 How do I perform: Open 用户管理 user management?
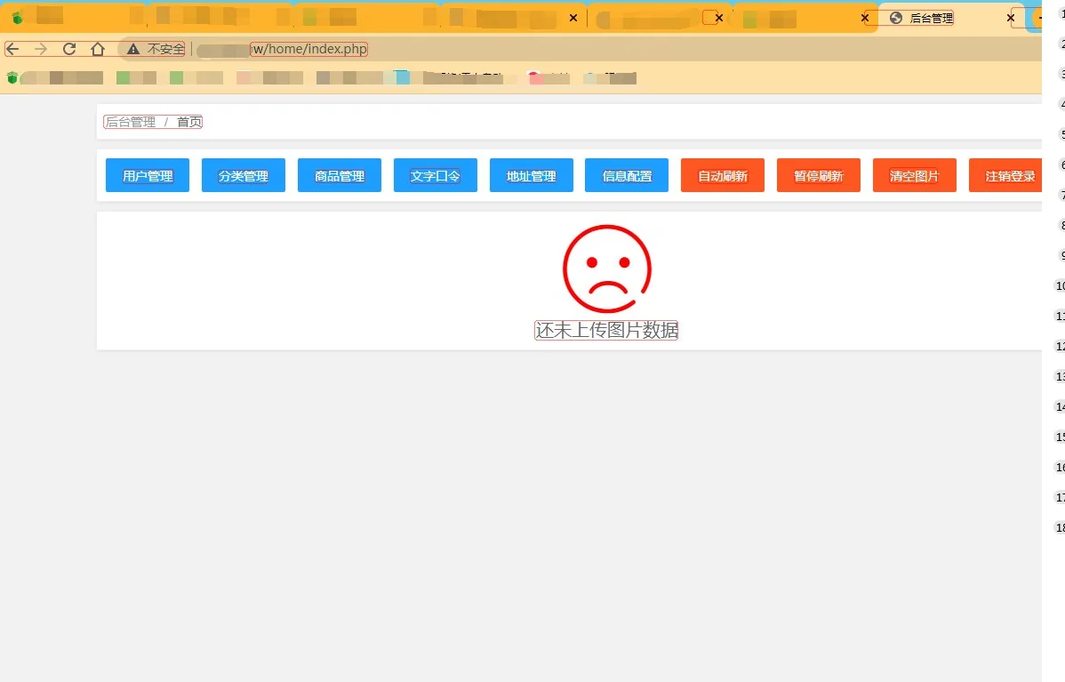click(x=148, y=176)
